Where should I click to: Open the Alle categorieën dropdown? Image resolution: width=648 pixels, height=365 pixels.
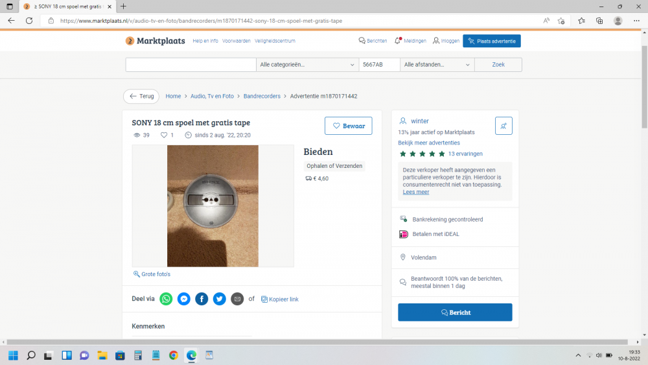[x=307, y=65]
